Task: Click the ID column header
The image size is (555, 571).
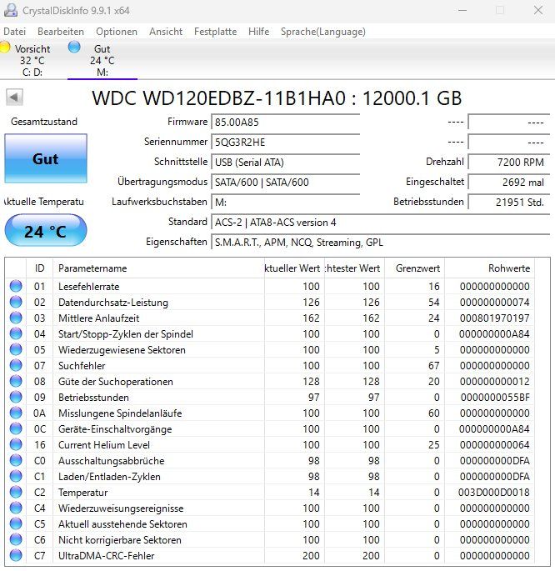Action: tap(40, 268)
